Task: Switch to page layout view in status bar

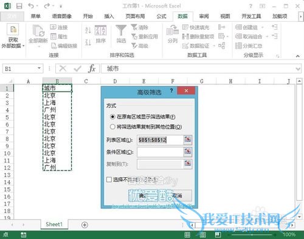Action: (x=203, y=235)
